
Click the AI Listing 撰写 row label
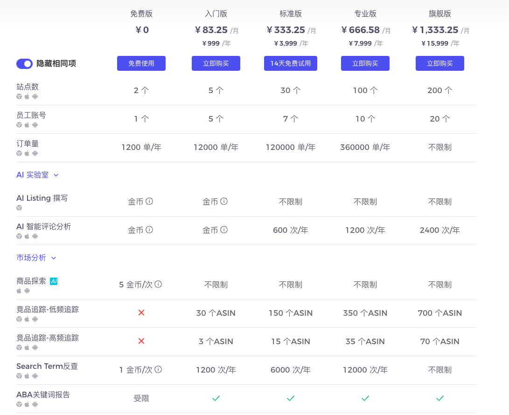point(42,198)
